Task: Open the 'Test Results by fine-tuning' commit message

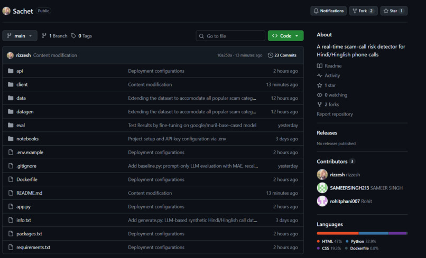Action: click(192, 125)
